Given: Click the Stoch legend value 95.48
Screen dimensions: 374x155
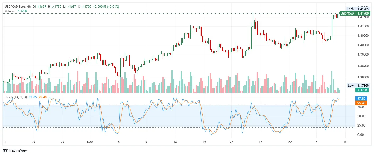Looking at the screenshot, I should 43,97.
